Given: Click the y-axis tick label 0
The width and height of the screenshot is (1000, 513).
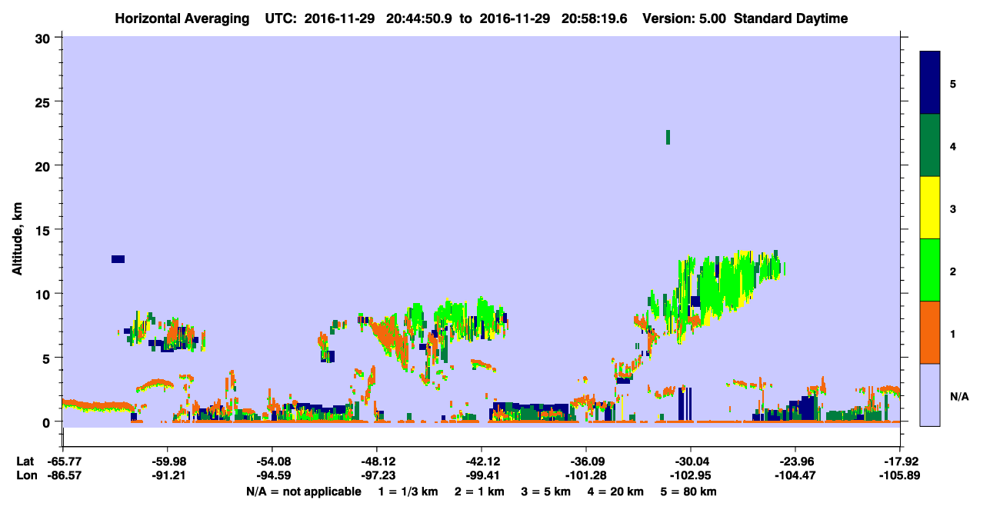Looking at the screenshot, I should click(x=48, y=421).
